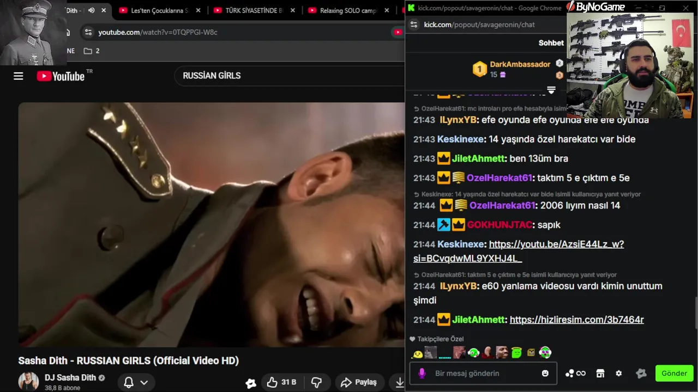Open the Kick shop storefront icon
The width and height of the screenshot is (698, 392).
click(600, 373)
